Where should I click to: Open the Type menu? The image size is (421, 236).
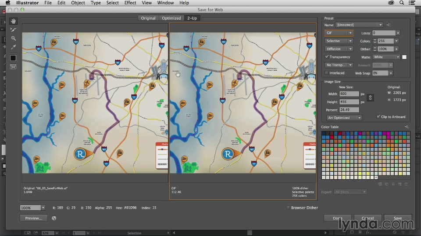coord(96,3)
